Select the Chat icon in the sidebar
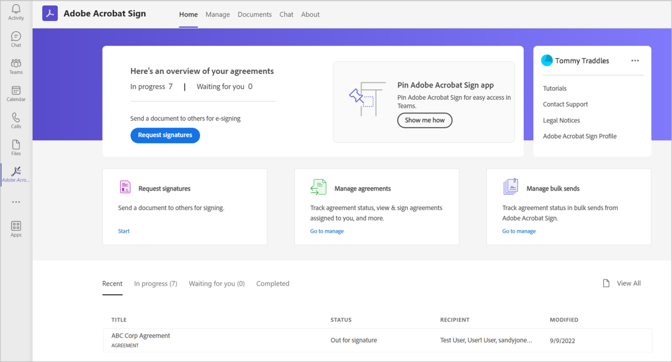This screenshot has height=362, width=672. 16,39
